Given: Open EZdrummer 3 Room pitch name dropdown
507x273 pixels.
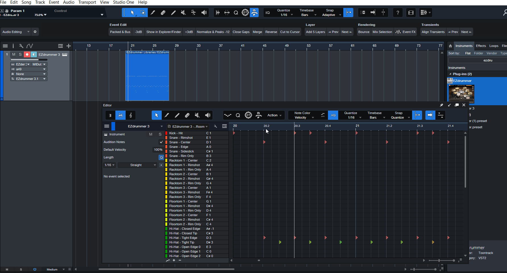Looking at the screenshot, I should point(188,126).
